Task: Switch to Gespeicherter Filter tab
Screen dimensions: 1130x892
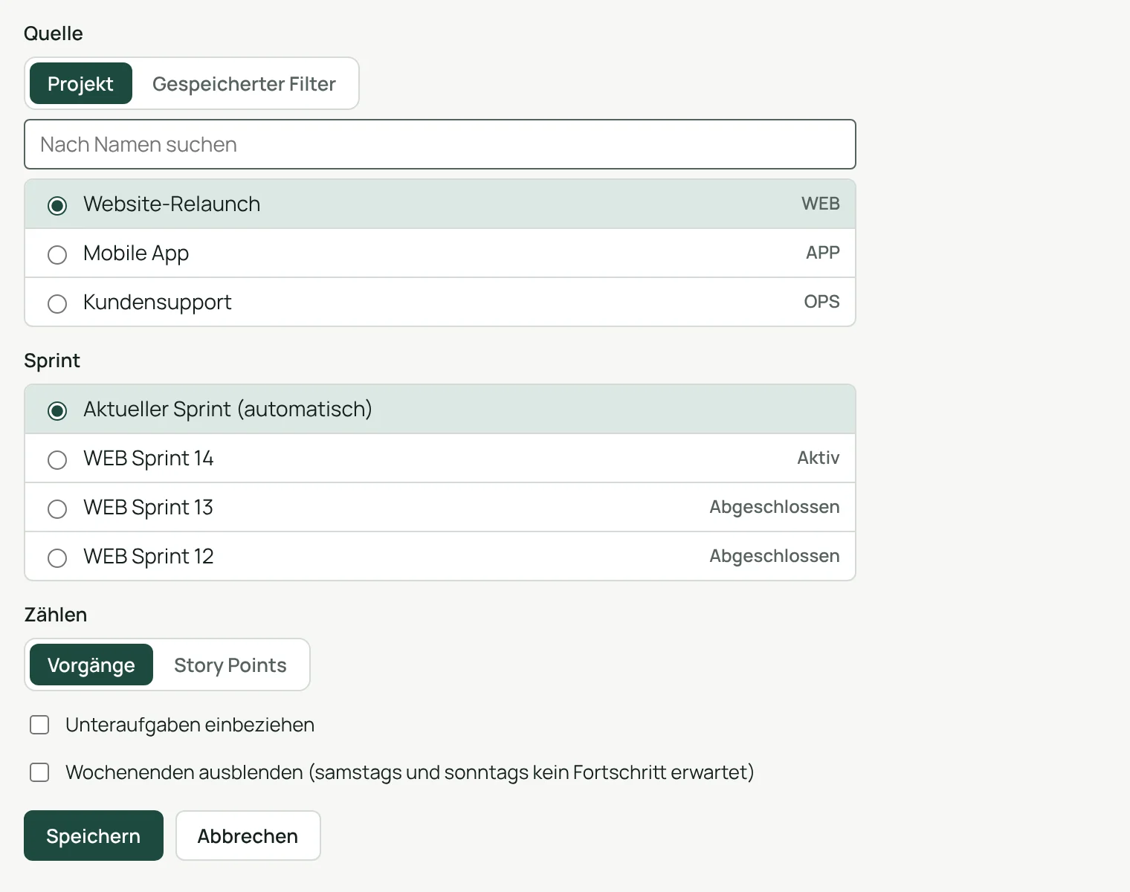Action: tap(244, 83)
